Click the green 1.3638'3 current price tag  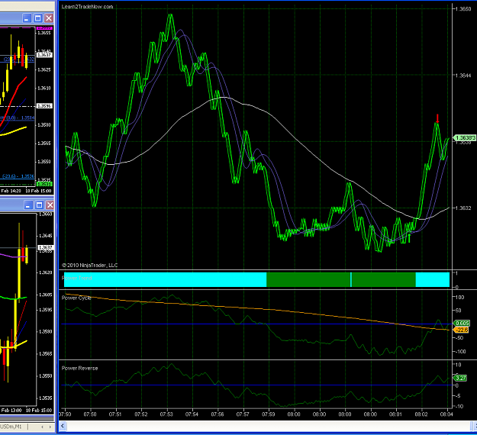click(x=465, y=138)
